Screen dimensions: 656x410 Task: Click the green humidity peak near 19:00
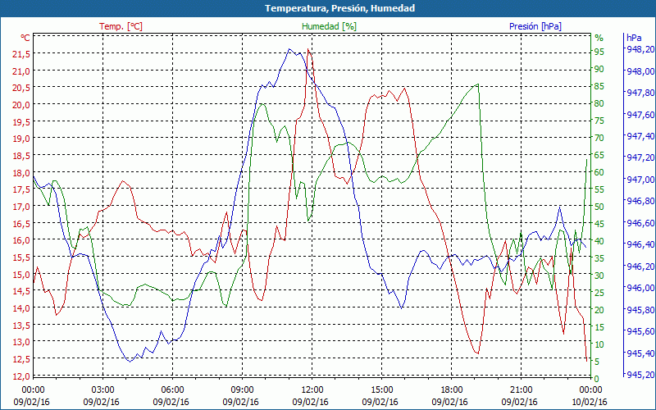point(478,84)
